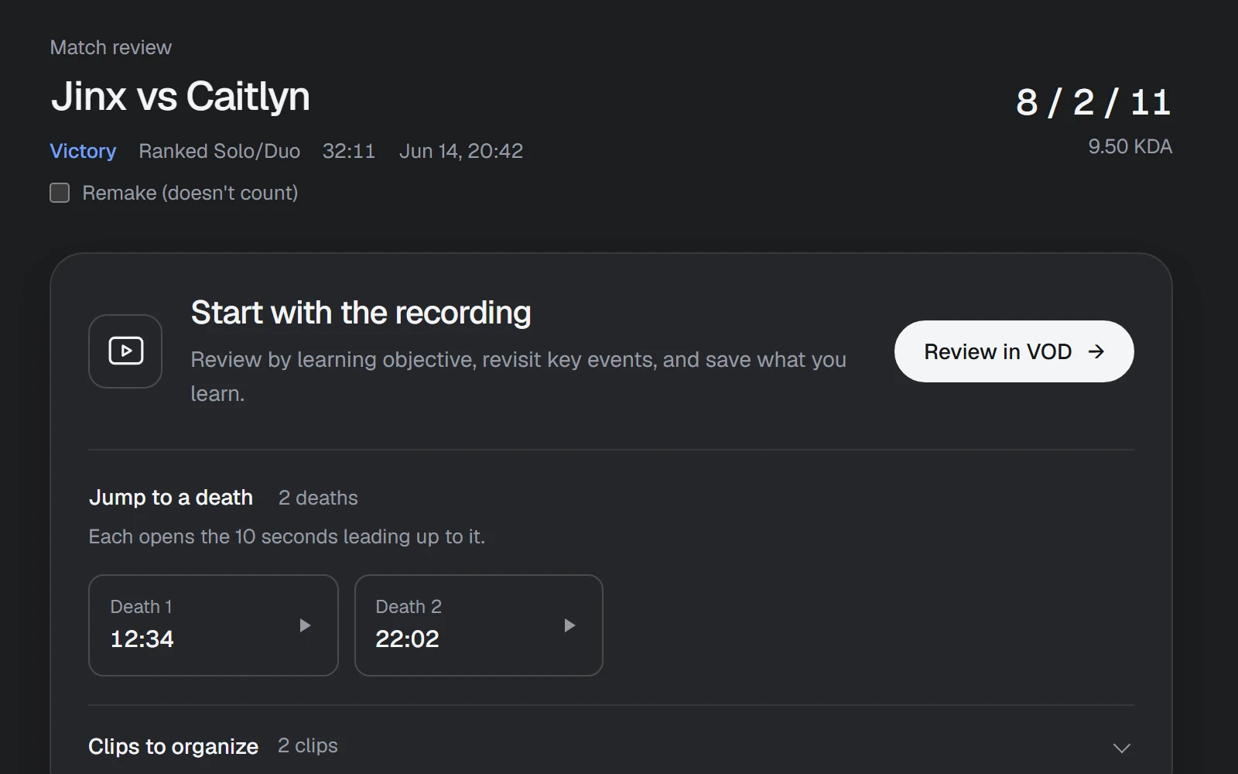Jump to Death 2 at 22:02
Screen dimensions: 1238x774
[x=479, y=625]
